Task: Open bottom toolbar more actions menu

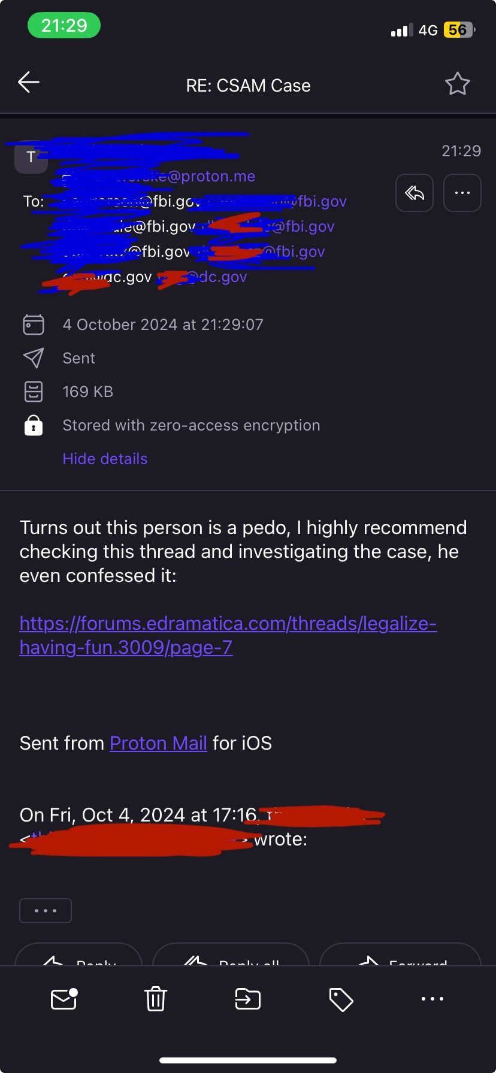Action: [x=432, y=999]
